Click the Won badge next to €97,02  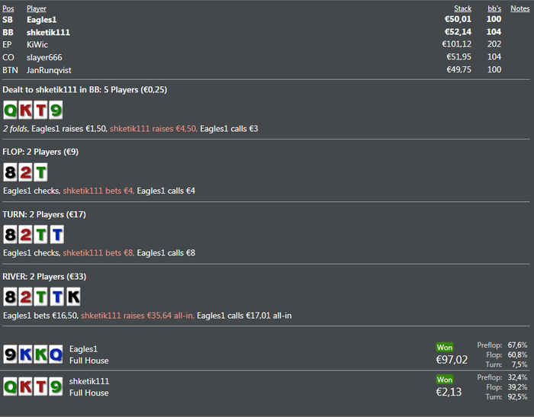point(445,347)
